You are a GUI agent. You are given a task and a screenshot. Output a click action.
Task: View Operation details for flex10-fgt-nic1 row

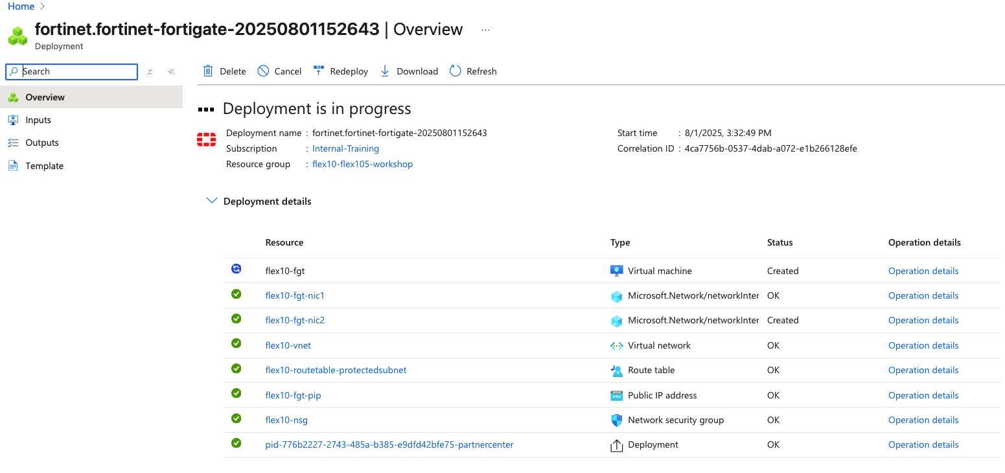pos(923,295)
